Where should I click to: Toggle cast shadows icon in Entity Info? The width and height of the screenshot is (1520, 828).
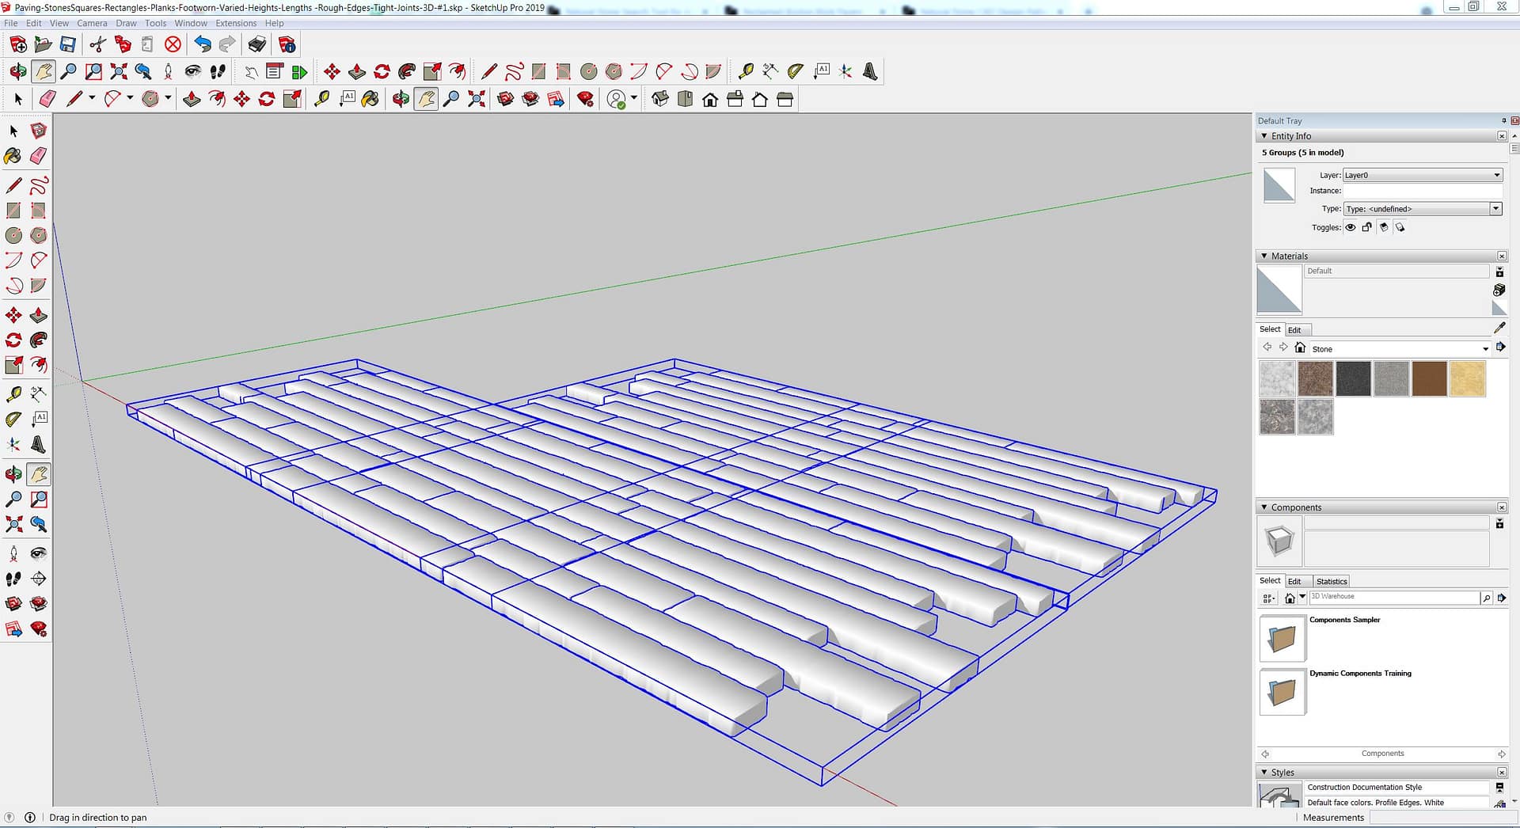1400,228
